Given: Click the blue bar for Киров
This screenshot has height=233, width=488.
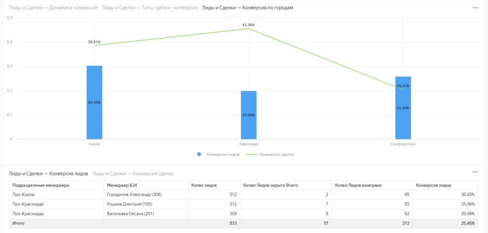Looking at the screenshot, I should coord(94,102).
